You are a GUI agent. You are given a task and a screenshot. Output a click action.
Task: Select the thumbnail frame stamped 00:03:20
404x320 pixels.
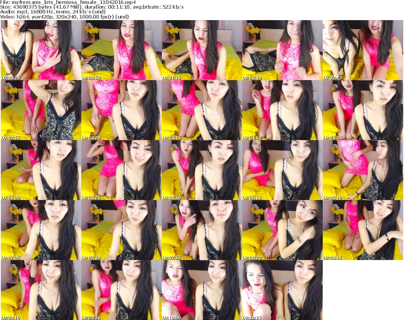[x=122, y=110]
